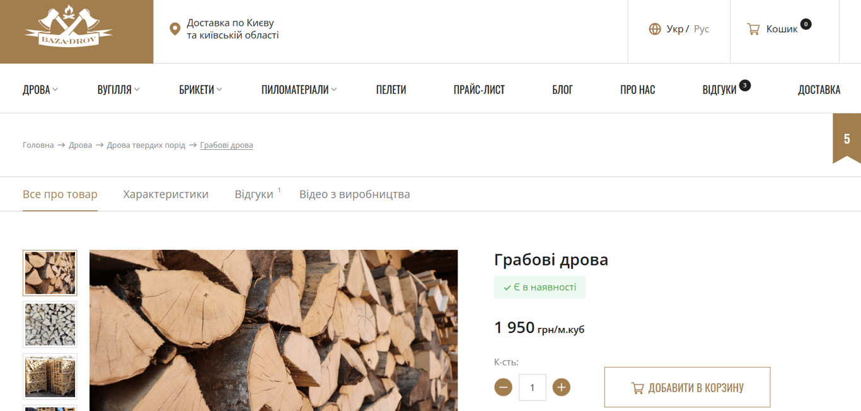Click the brown bookmark badge showing 5
861x411 pixels.
847,138
